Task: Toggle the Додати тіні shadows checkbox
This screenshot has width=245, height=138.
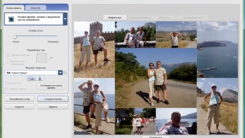Action: pos(7,83)
